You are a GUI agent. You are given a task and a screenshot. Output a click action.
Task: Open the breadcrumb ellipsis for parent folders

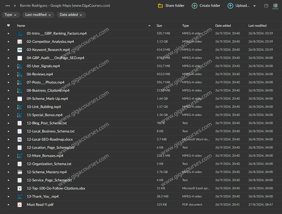click(x=8, y=6)
